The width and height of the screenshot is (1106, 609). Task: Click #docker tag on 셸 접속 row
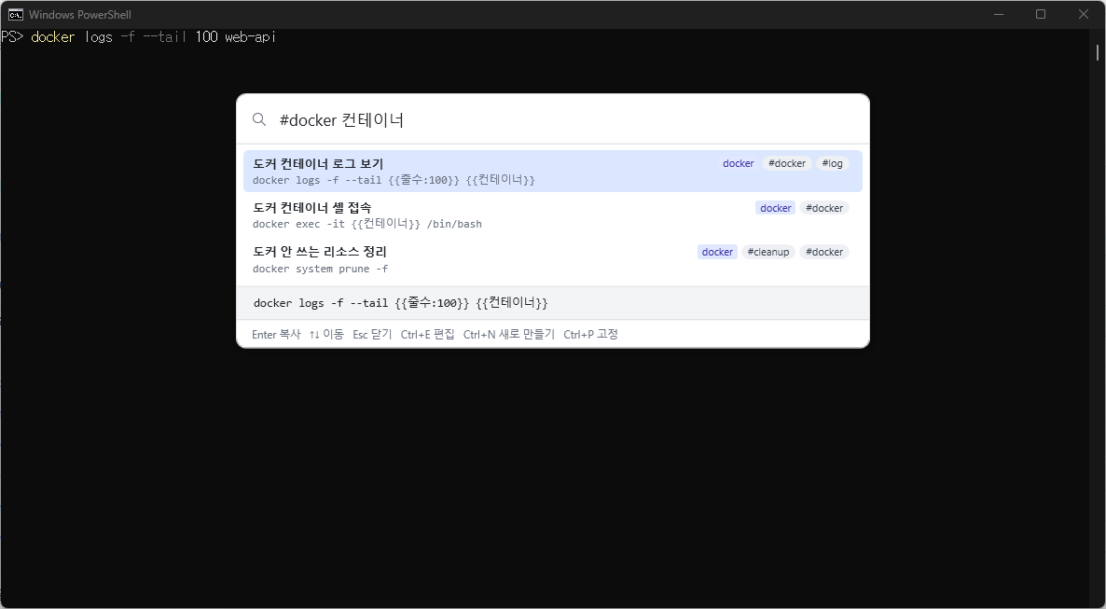click(x=823, y=208)
